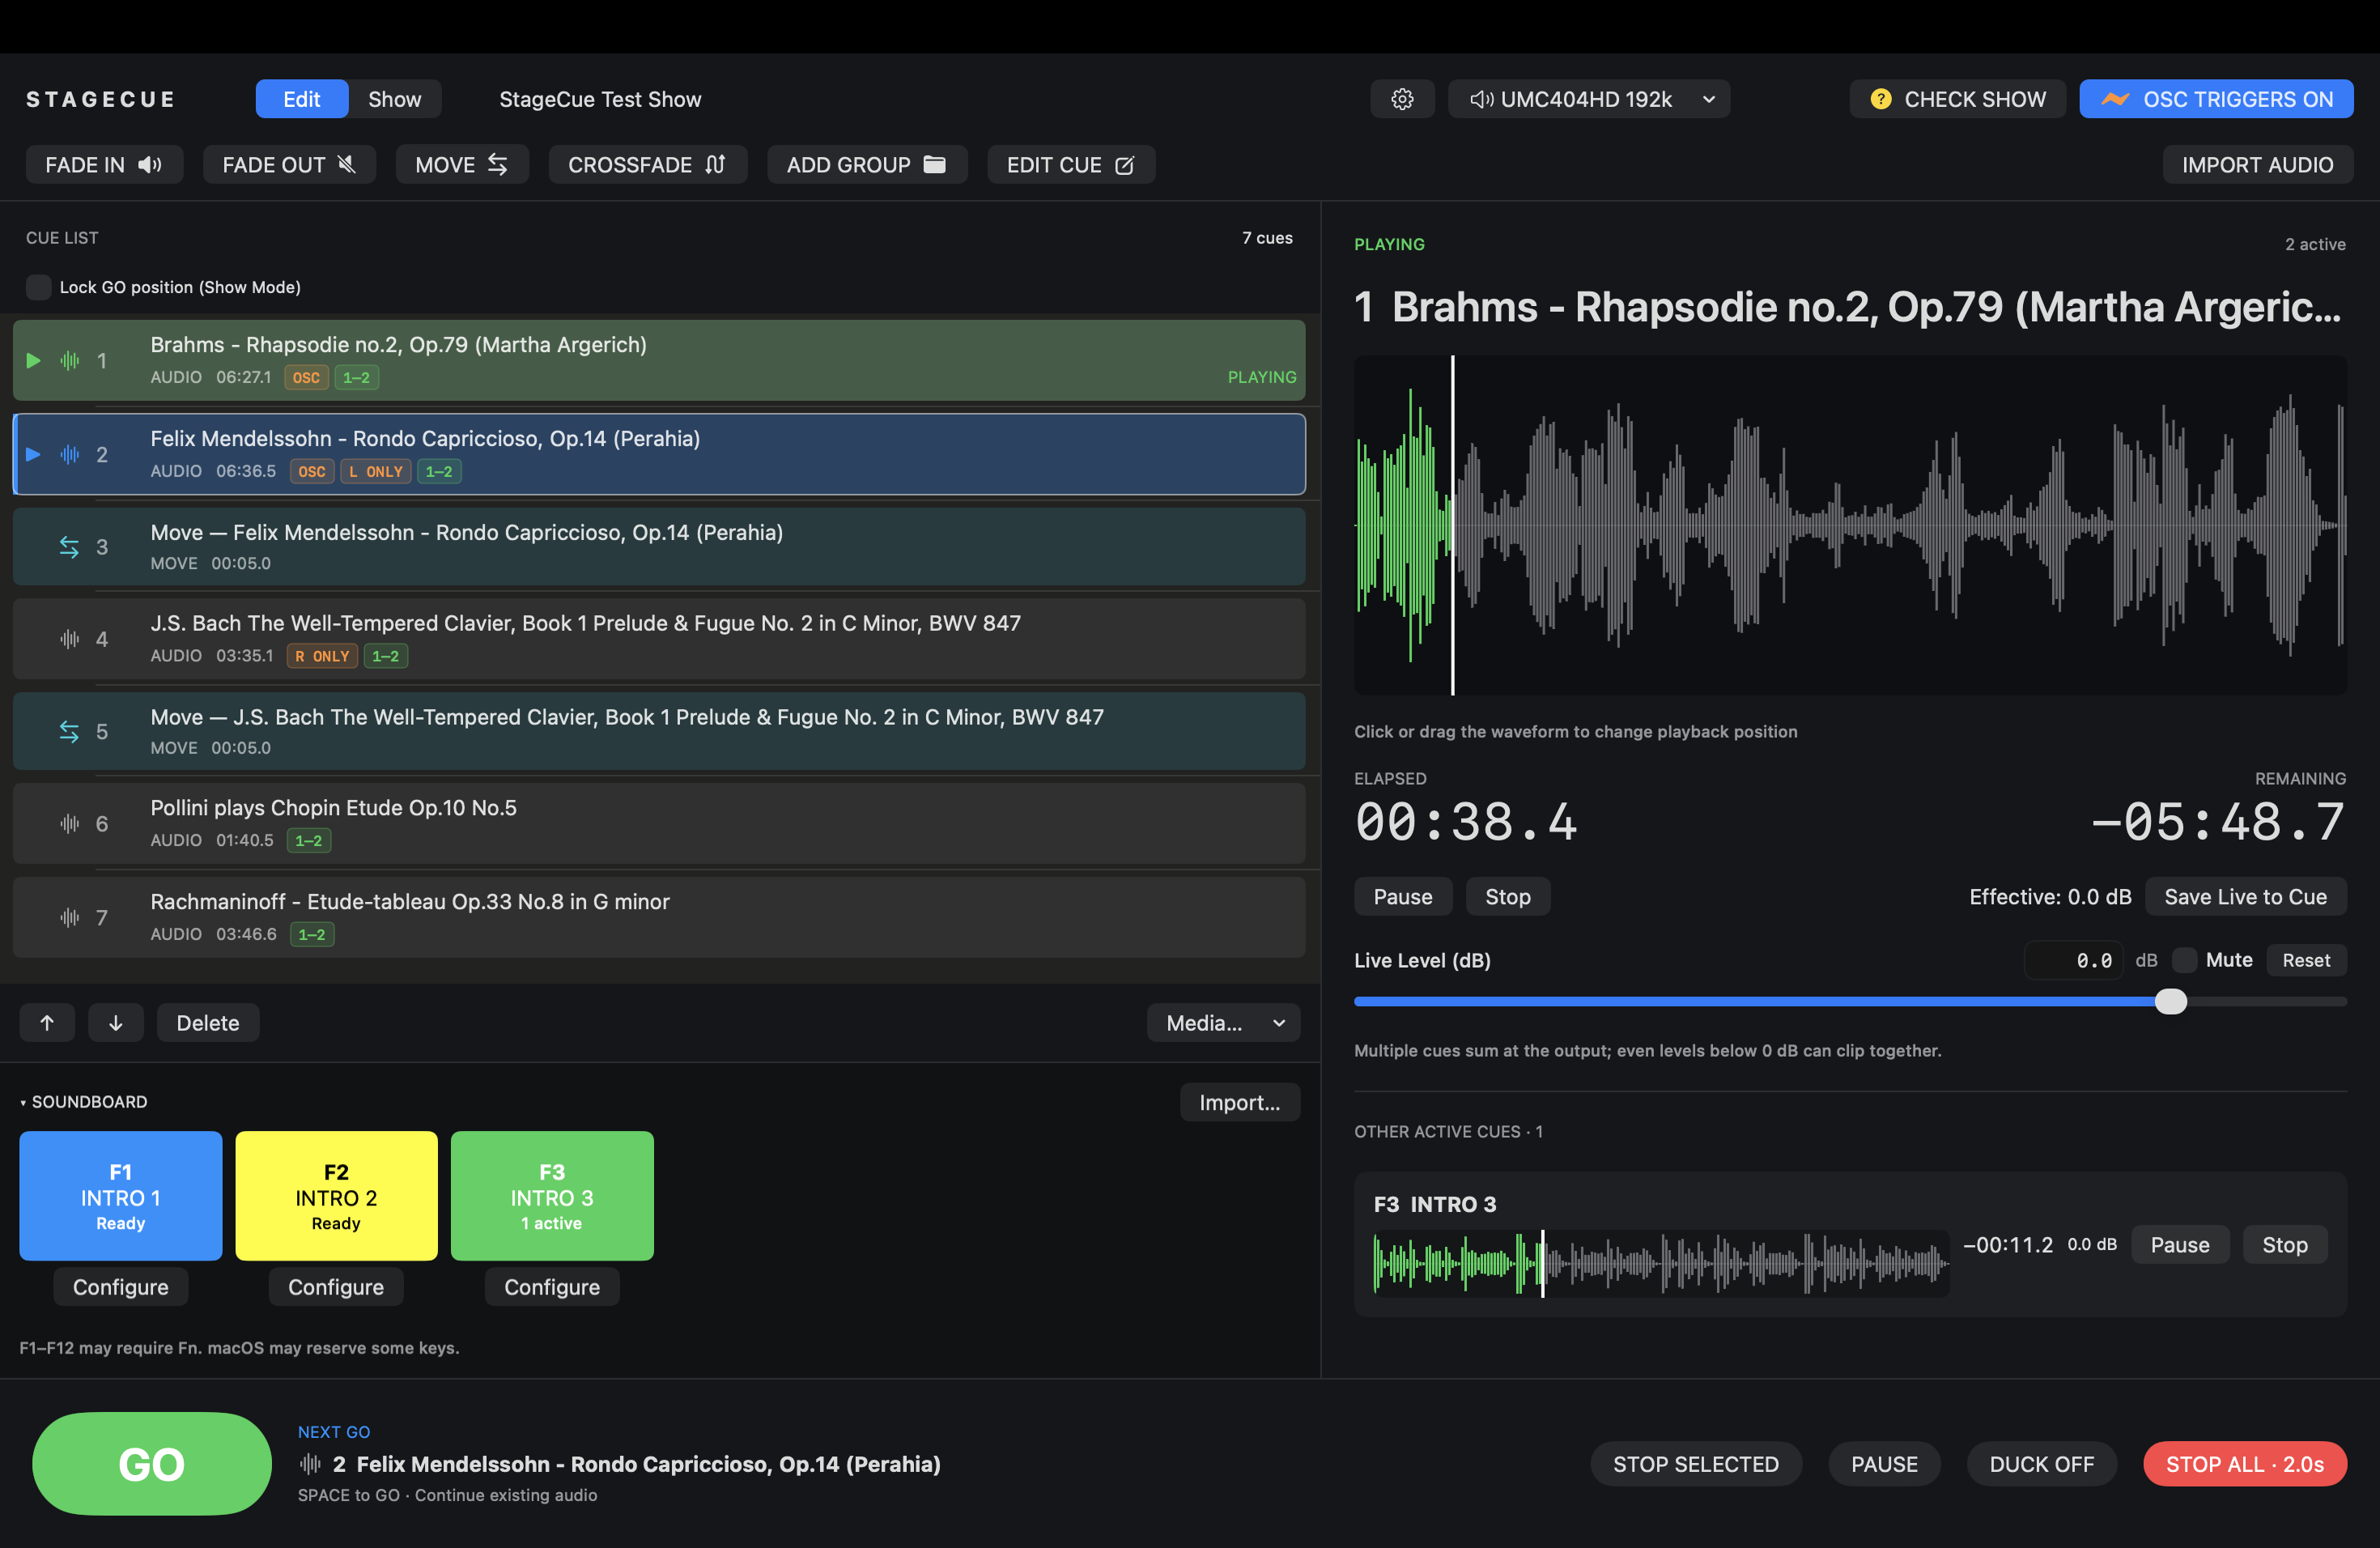Click the waveform icon beside NEXT GO cue 2
This screenshot has height=1548, width=2380.
tap(310, 1464)
